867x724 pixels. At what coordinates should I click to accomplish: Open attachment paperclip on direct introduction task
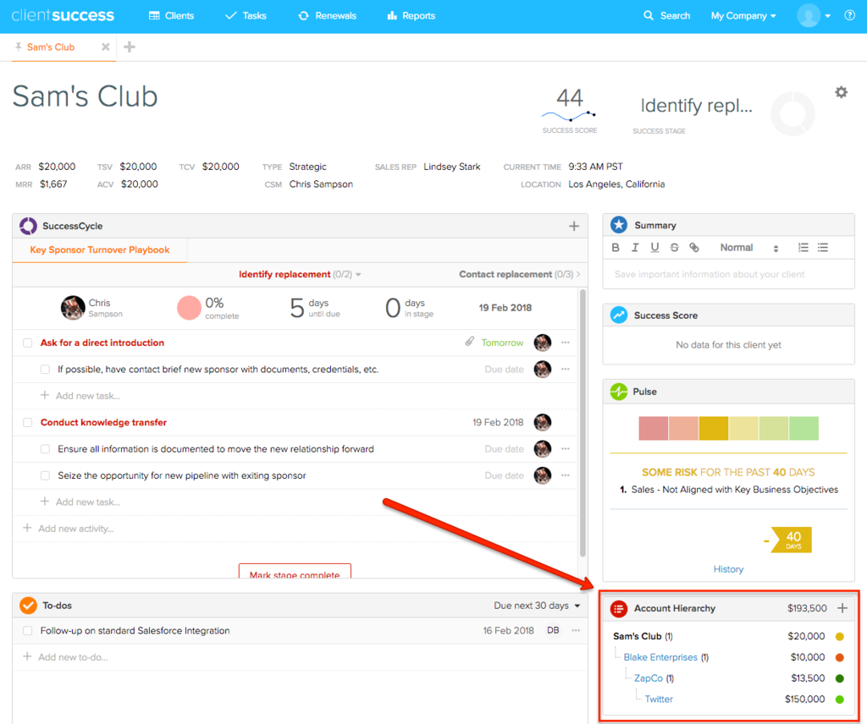(x=469, y=342)
